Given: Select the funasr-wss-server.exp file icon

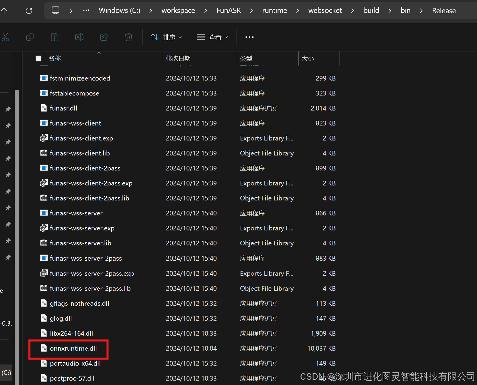Looking at the screenshot, I should click(44, 228).
